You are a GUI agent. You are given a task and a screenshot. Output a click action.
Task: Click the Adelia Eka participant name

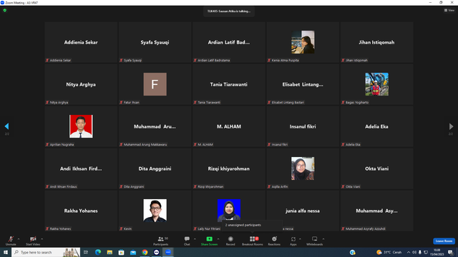tap(376, 126)
